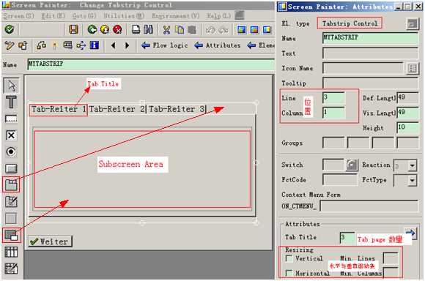Click the Flow logic button

165,45
